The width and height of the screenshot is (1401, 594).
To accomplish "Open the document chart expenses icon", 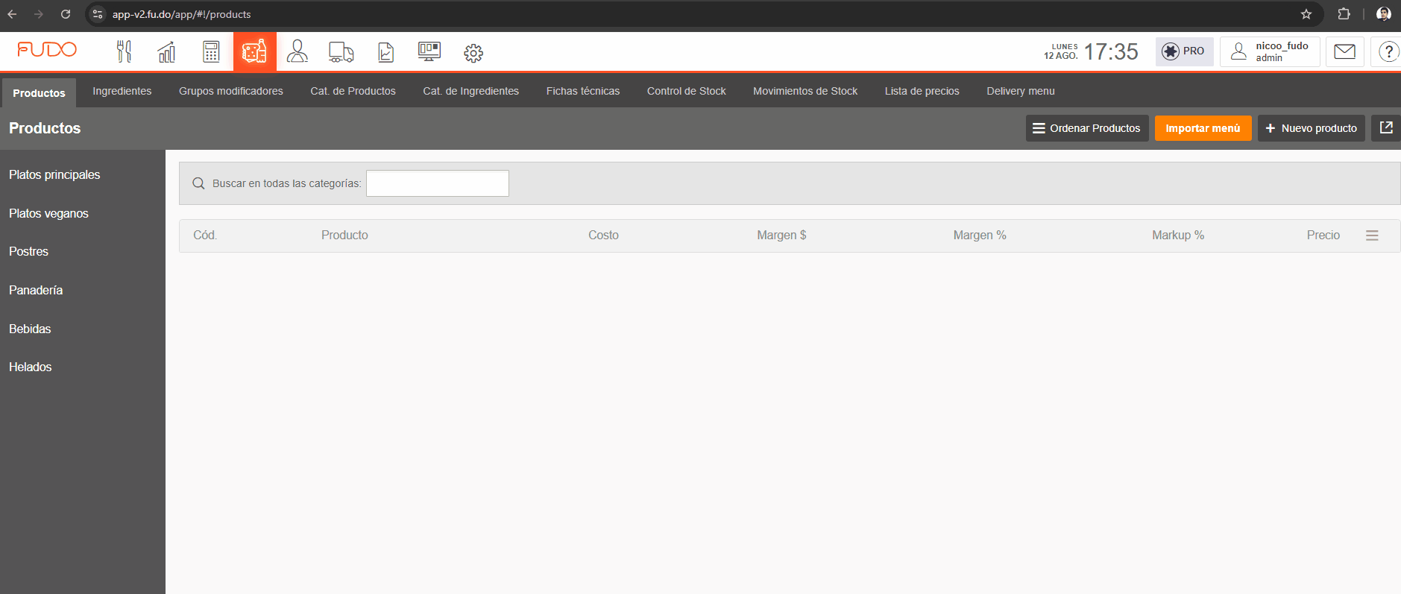I will pos(386,52).
